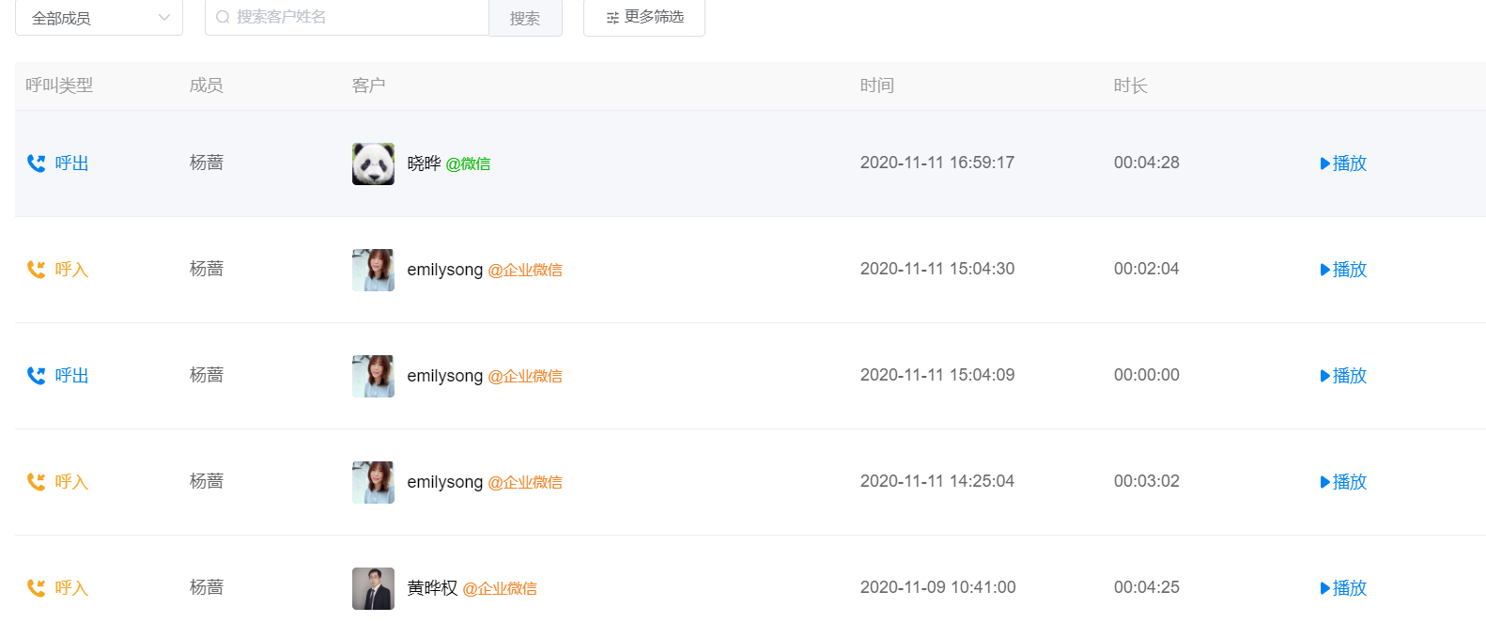Click the outgoing call icon for 晓晔

coord(36,163)
